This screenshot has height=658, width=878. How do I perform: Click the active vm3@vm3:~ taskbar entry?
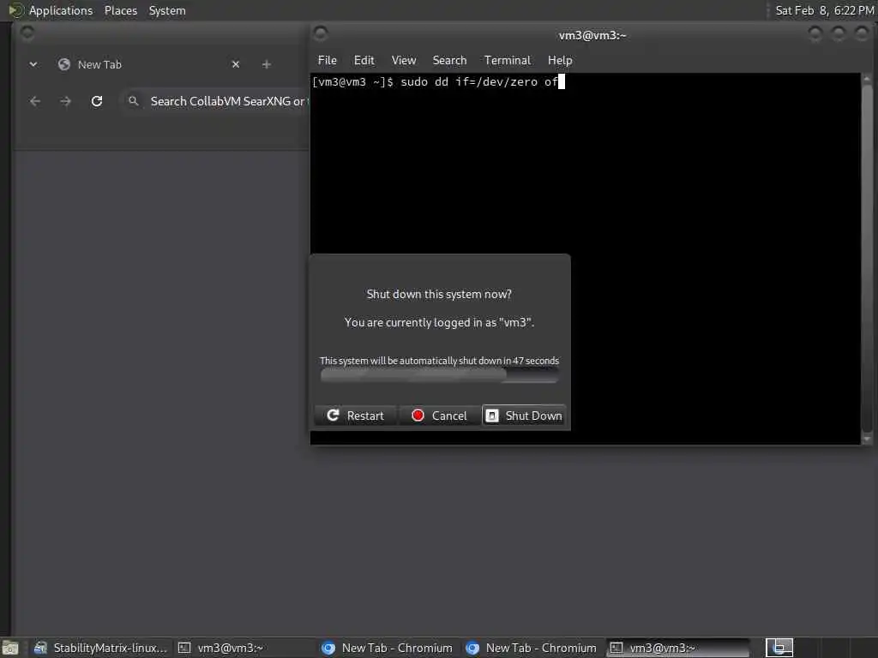coord(677,648)
